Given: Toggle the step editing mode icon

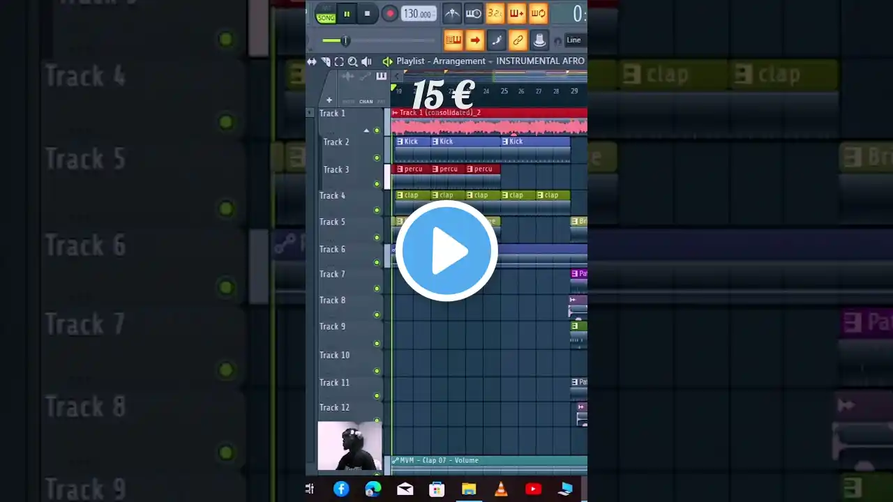Looking at the screenshot, I should tap(497, 40).
